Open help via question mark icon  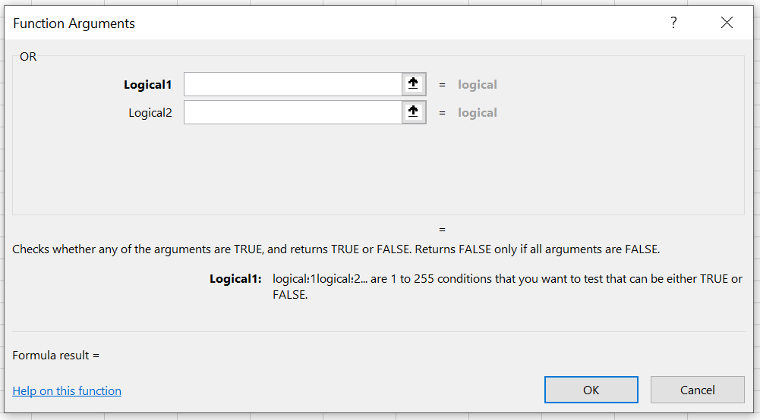pyautogui.click(x=673, y=22)
